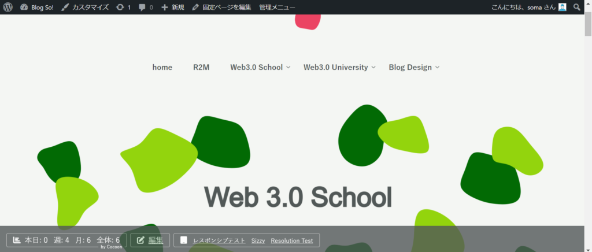The image size is (592, 252).
Task: Open 管理メニュー in the admin bar
Action: pos(277,7)
